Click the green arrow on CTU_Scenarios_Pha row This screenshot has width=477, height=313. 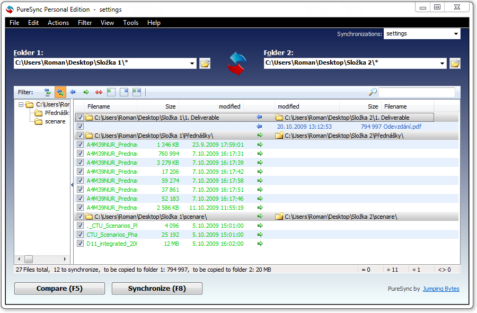[x=260, y=235]
